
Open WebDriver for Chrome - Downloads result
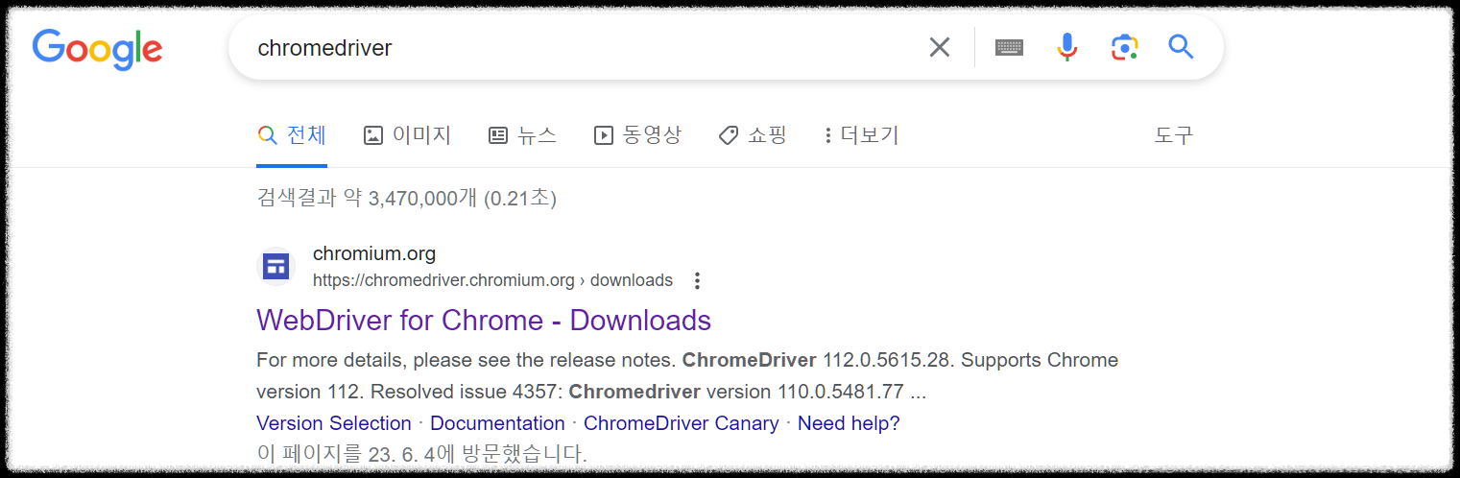click(484, 321)
